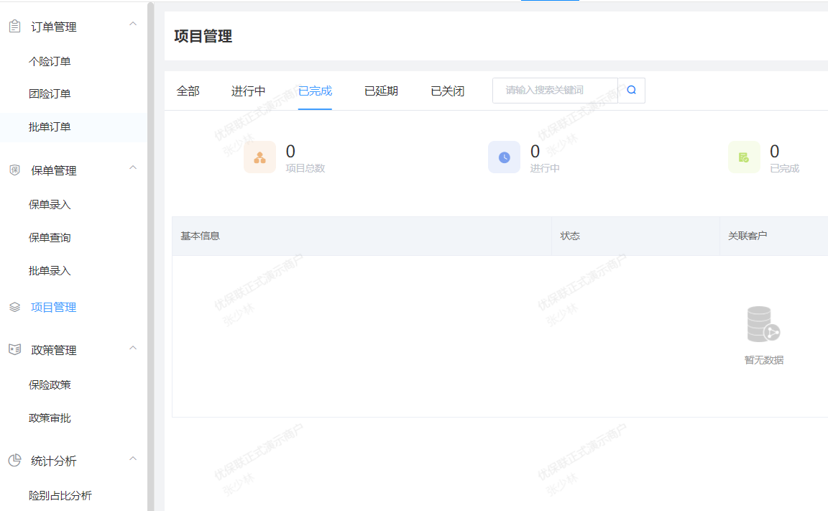
Task: Click the 政策管理 menu label
Action: tap(53, 350)
